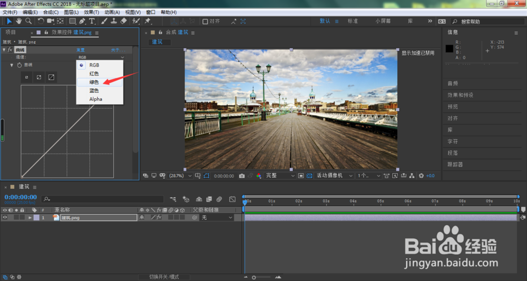Switch to the 项目 panel tab
Image resolution: width=527 pixels, height=281 pixels.
(x=11, y=32)
